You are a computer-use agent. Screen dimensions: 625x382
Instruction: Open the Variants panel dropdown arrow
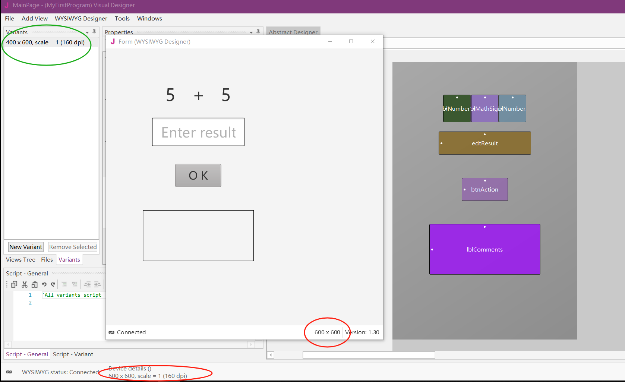[x=87, y=32]
